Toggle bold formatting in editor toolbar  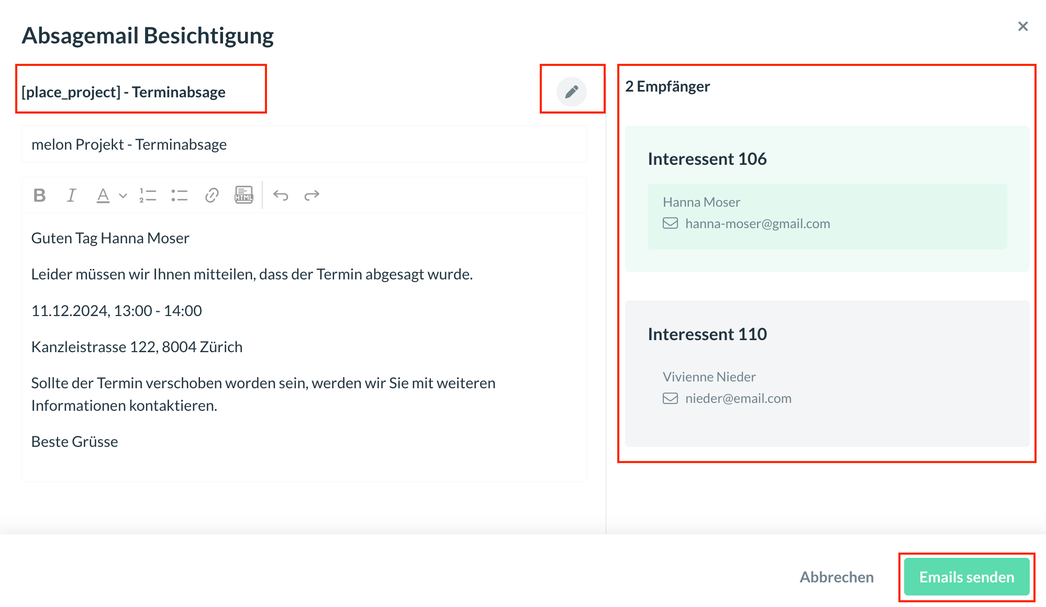[x=39, y=195]
